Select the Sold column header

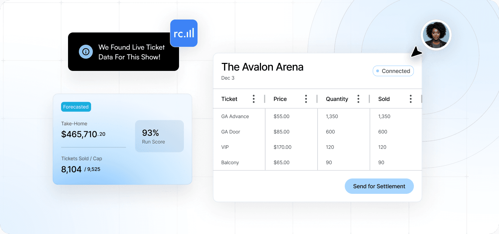[384, 99]
